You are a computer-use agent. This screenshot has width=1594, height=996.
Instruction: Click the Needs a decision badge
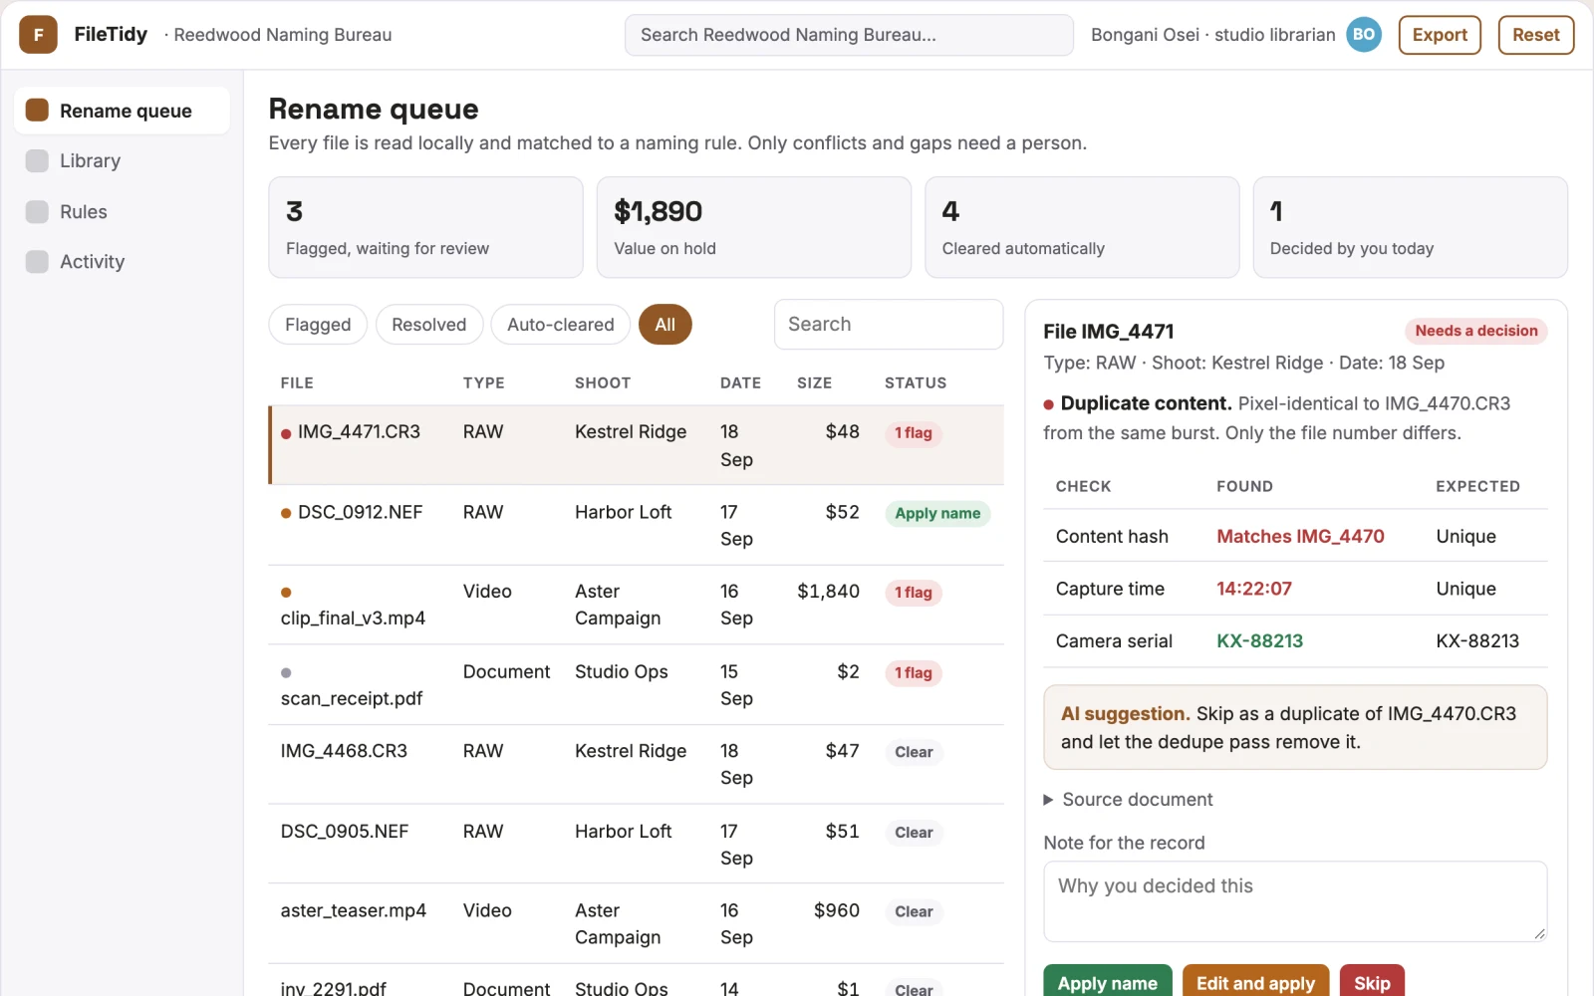pos(1476,331)
